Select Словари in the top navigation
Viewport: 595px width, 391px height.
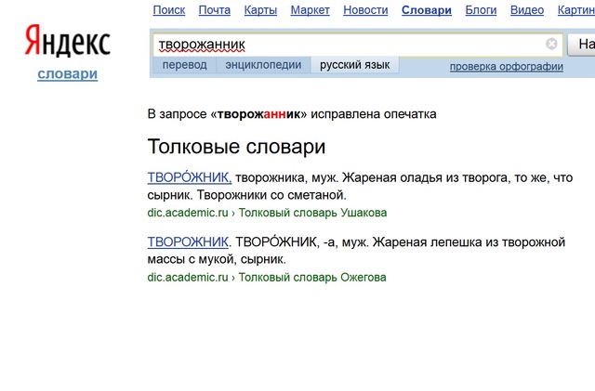pyautogui.click(x=427, y=10)
